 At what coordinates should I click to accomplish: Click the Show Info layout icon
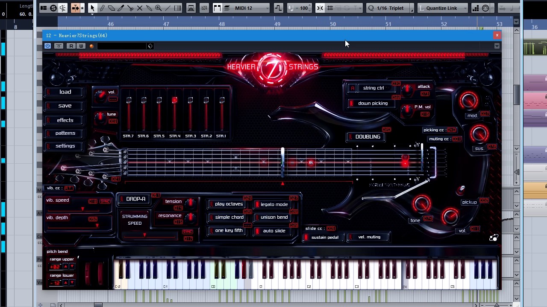[x=44, y=8]
